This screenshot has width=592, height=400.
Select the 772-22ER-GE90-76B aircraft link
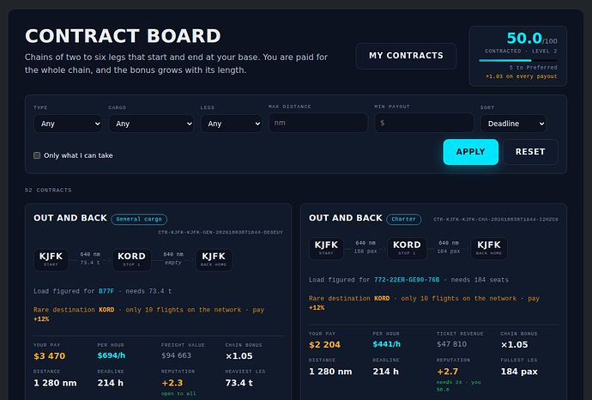point(407,280)
